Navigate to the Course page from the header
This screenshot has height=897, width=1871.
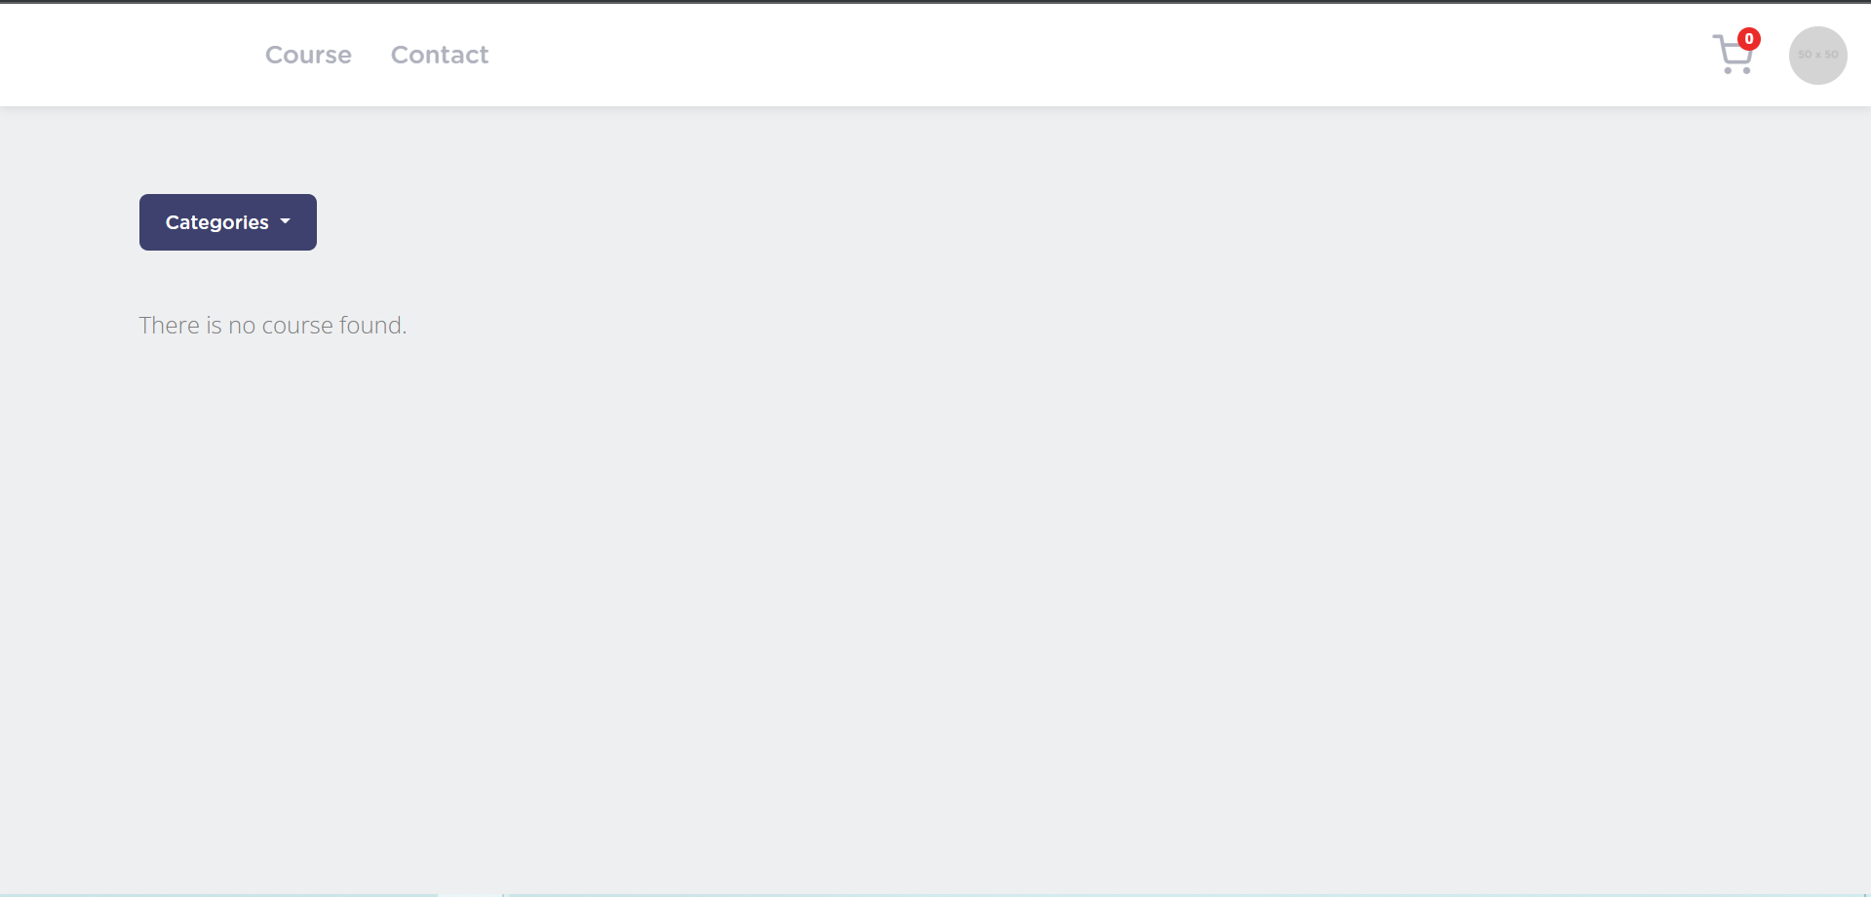coord(308,55)
